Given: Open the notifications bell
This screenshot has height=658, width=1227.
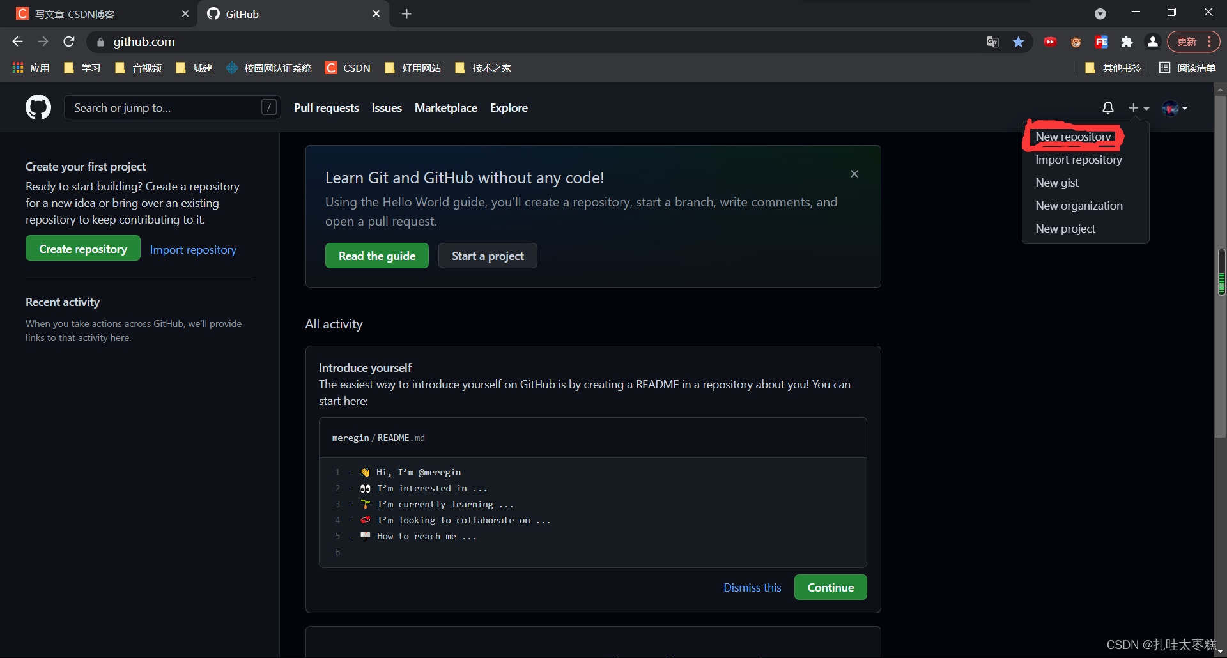Looking at the screenshot, I should coord(1108,108).
